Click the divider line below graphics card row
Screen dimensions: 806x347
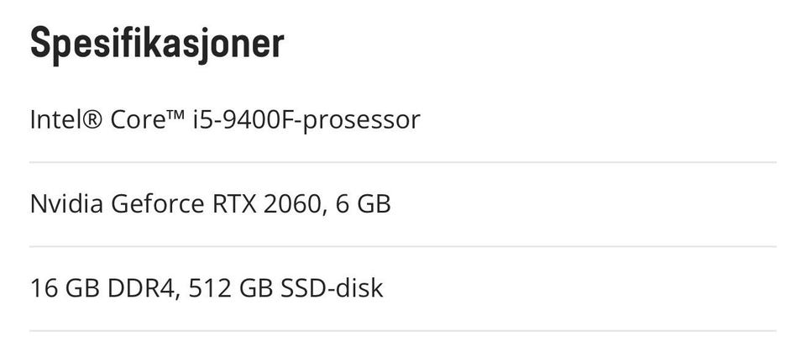(x=402, y=247)
